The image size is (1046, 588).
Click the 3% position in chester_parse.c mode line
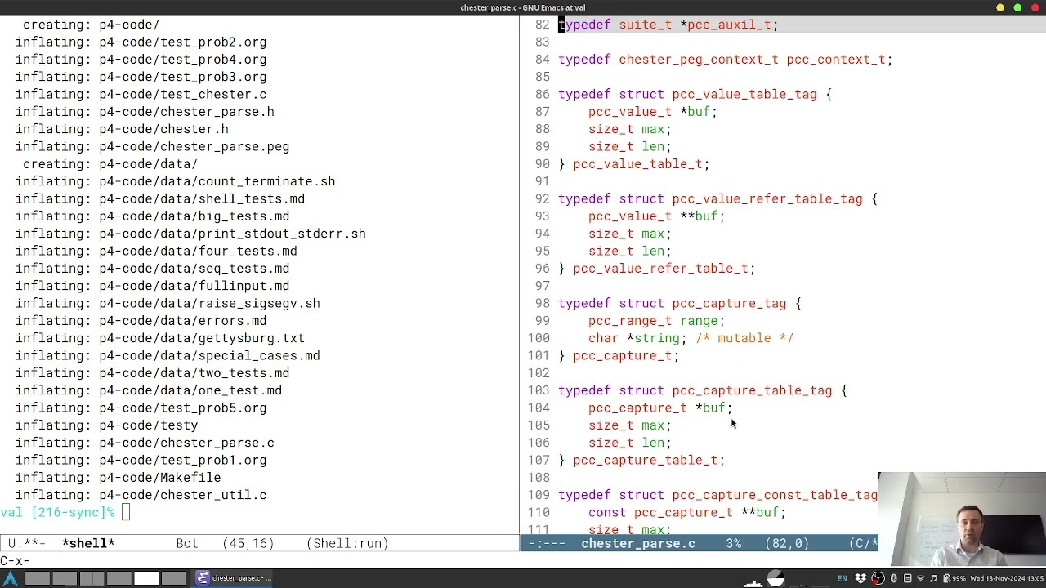pyautogui.click(x=734, y=543)
